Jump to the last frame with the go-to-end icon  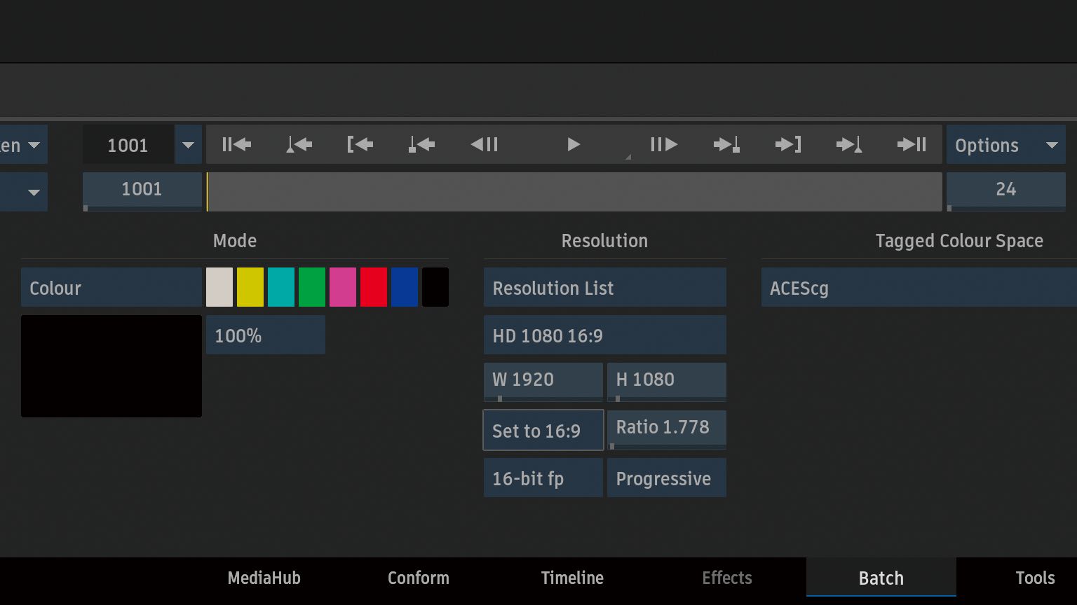point(912,144)
